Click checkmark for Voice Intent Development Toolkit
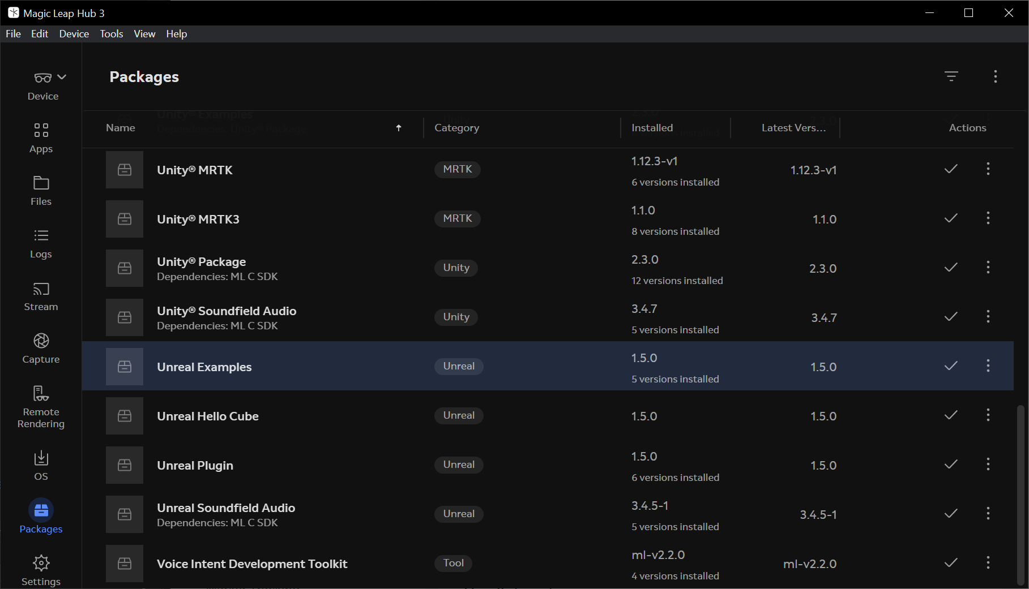 point(951,562)
